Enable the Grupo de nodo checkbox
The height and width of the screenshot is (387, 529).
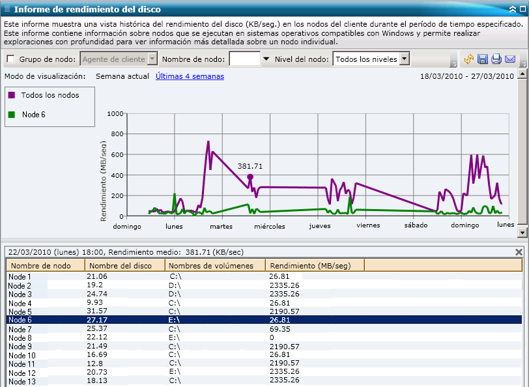click(x=10, y=59)
